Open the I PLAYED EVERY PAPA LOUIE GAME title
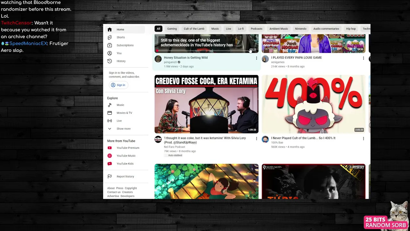 296,58
